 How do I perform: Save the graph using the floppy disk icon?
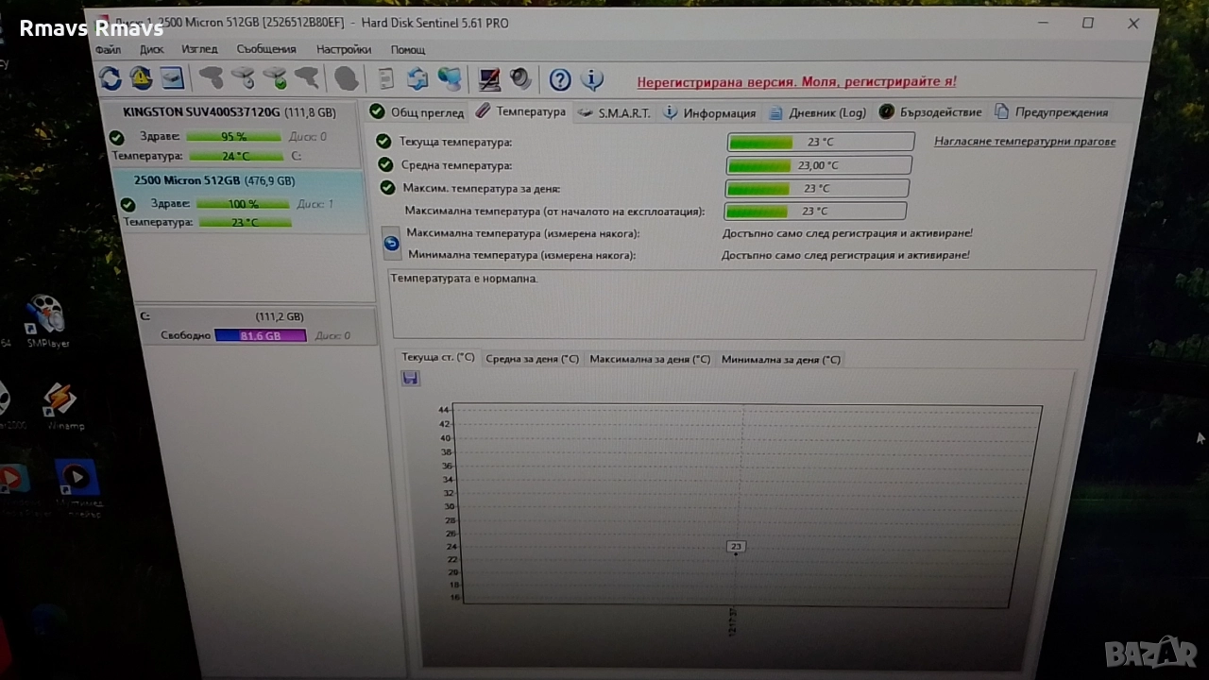[x=411, y=378]
